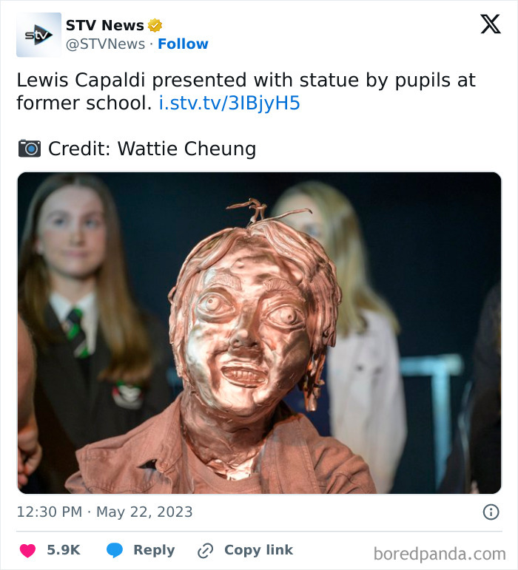Follow the STVNews account
This screenshot has height=570, width=518.
click(x=183, y=44)
